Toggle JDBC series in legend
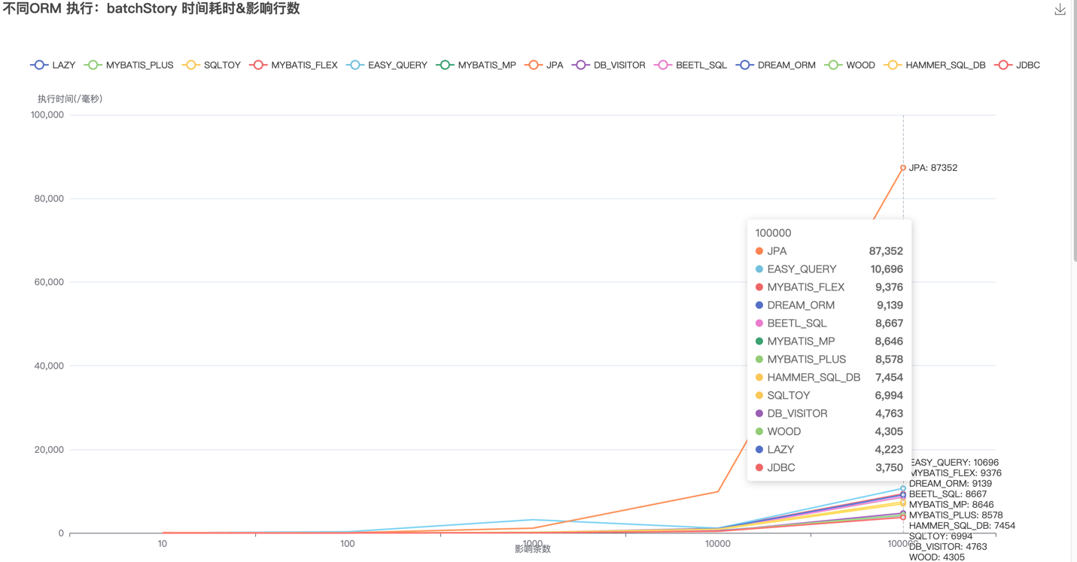The height and width of the screenshot is (562, 1077). 1018,65
